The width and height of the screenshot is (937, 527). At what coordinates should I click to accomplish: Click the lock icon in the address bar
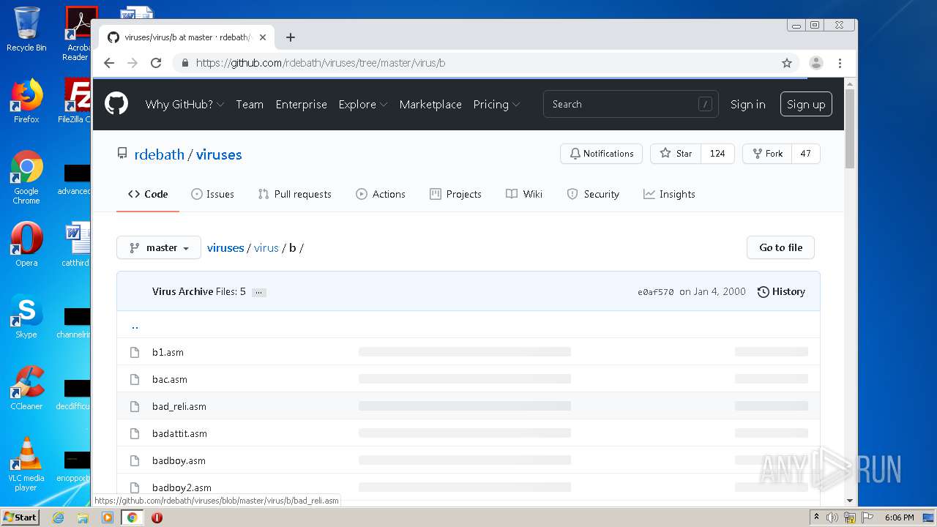[x=185, y=63]
